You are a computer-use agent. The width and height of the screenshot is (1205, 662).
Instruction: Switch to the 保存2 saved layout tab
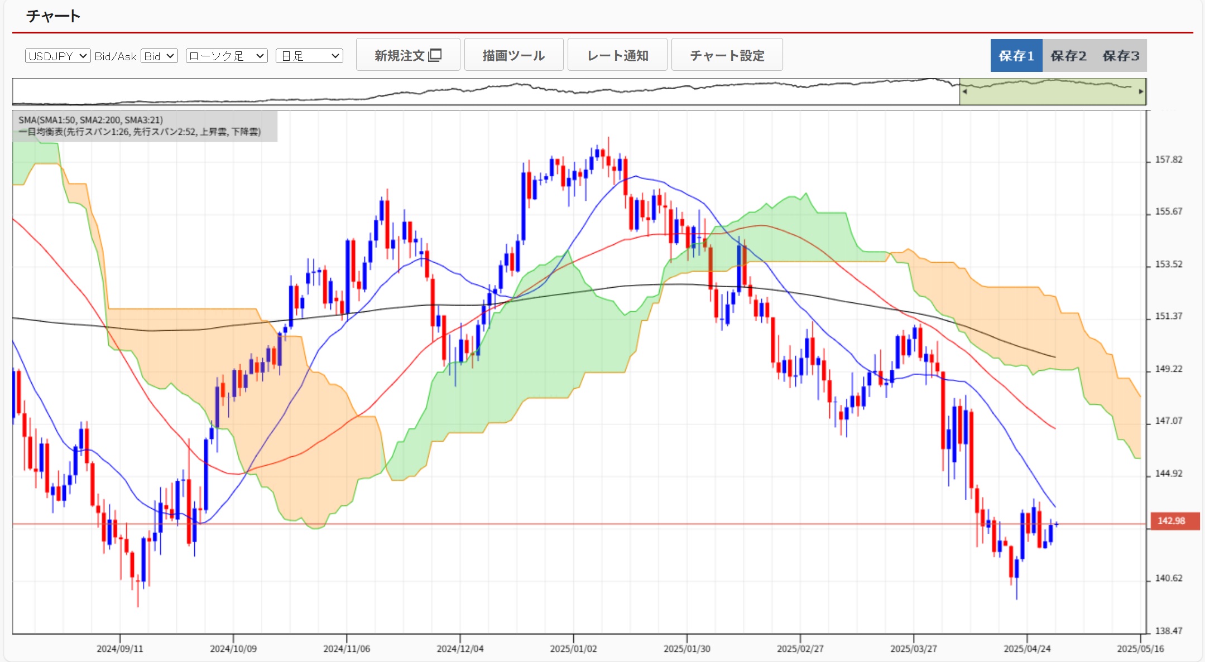(x=1068, y=56)
